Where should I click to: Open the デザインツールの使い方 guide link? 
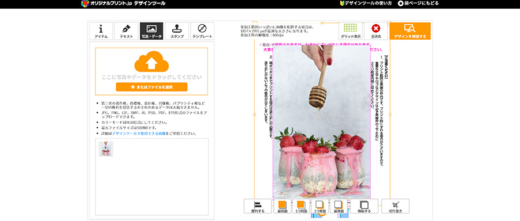tap(366, 3)
